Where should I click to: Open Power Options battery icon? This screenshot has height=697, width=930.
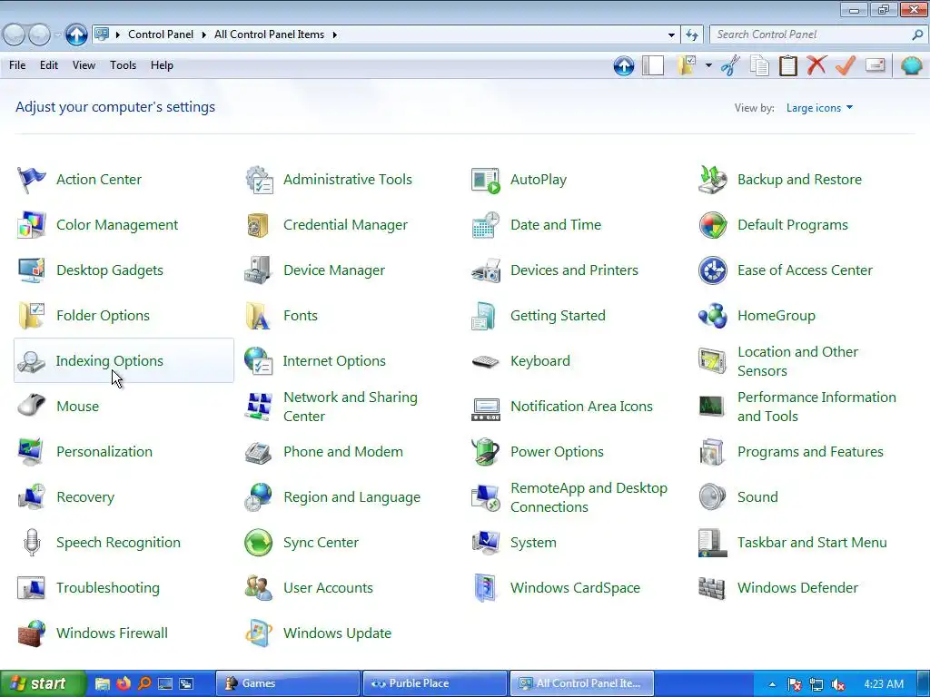pos(486,452)
